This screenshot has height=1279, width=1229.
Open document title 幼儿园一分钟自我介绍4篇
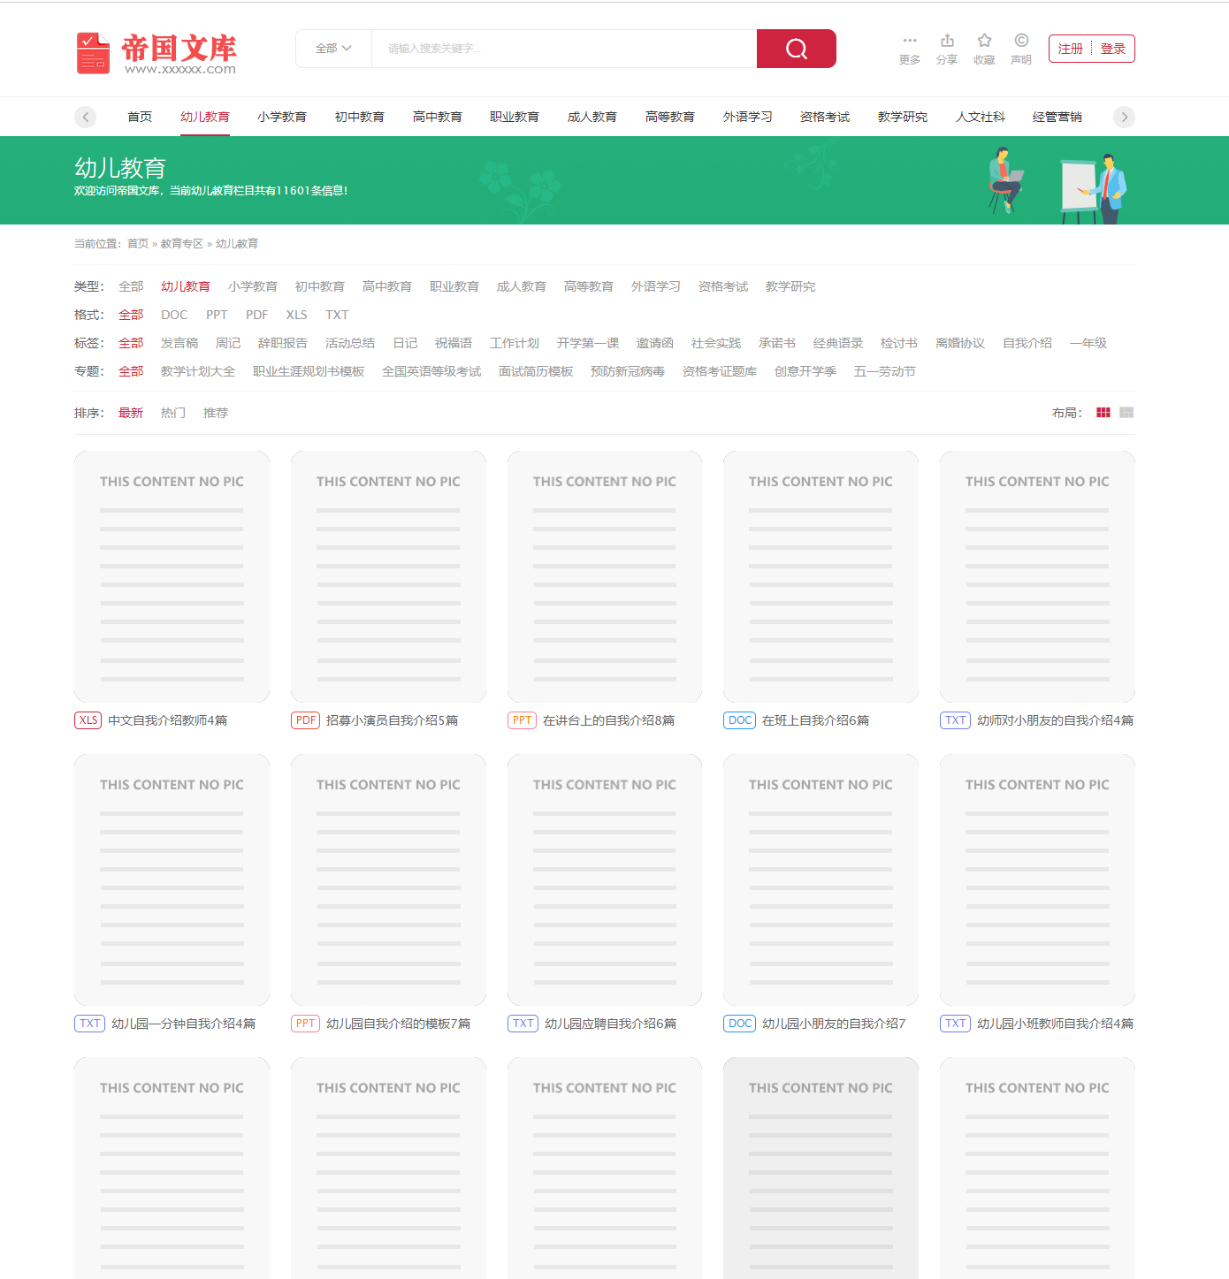pos(183,1024)
